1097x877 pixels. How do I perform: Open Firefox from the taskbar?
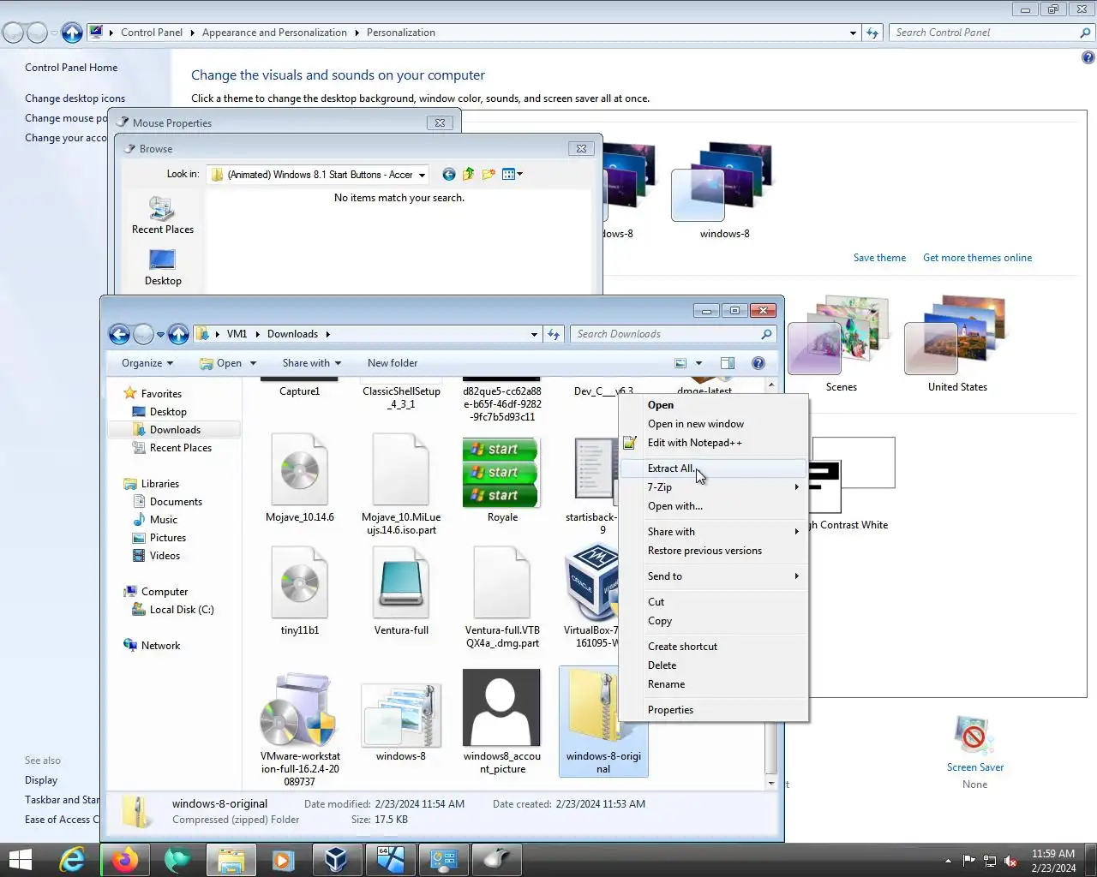click(125, 860)
